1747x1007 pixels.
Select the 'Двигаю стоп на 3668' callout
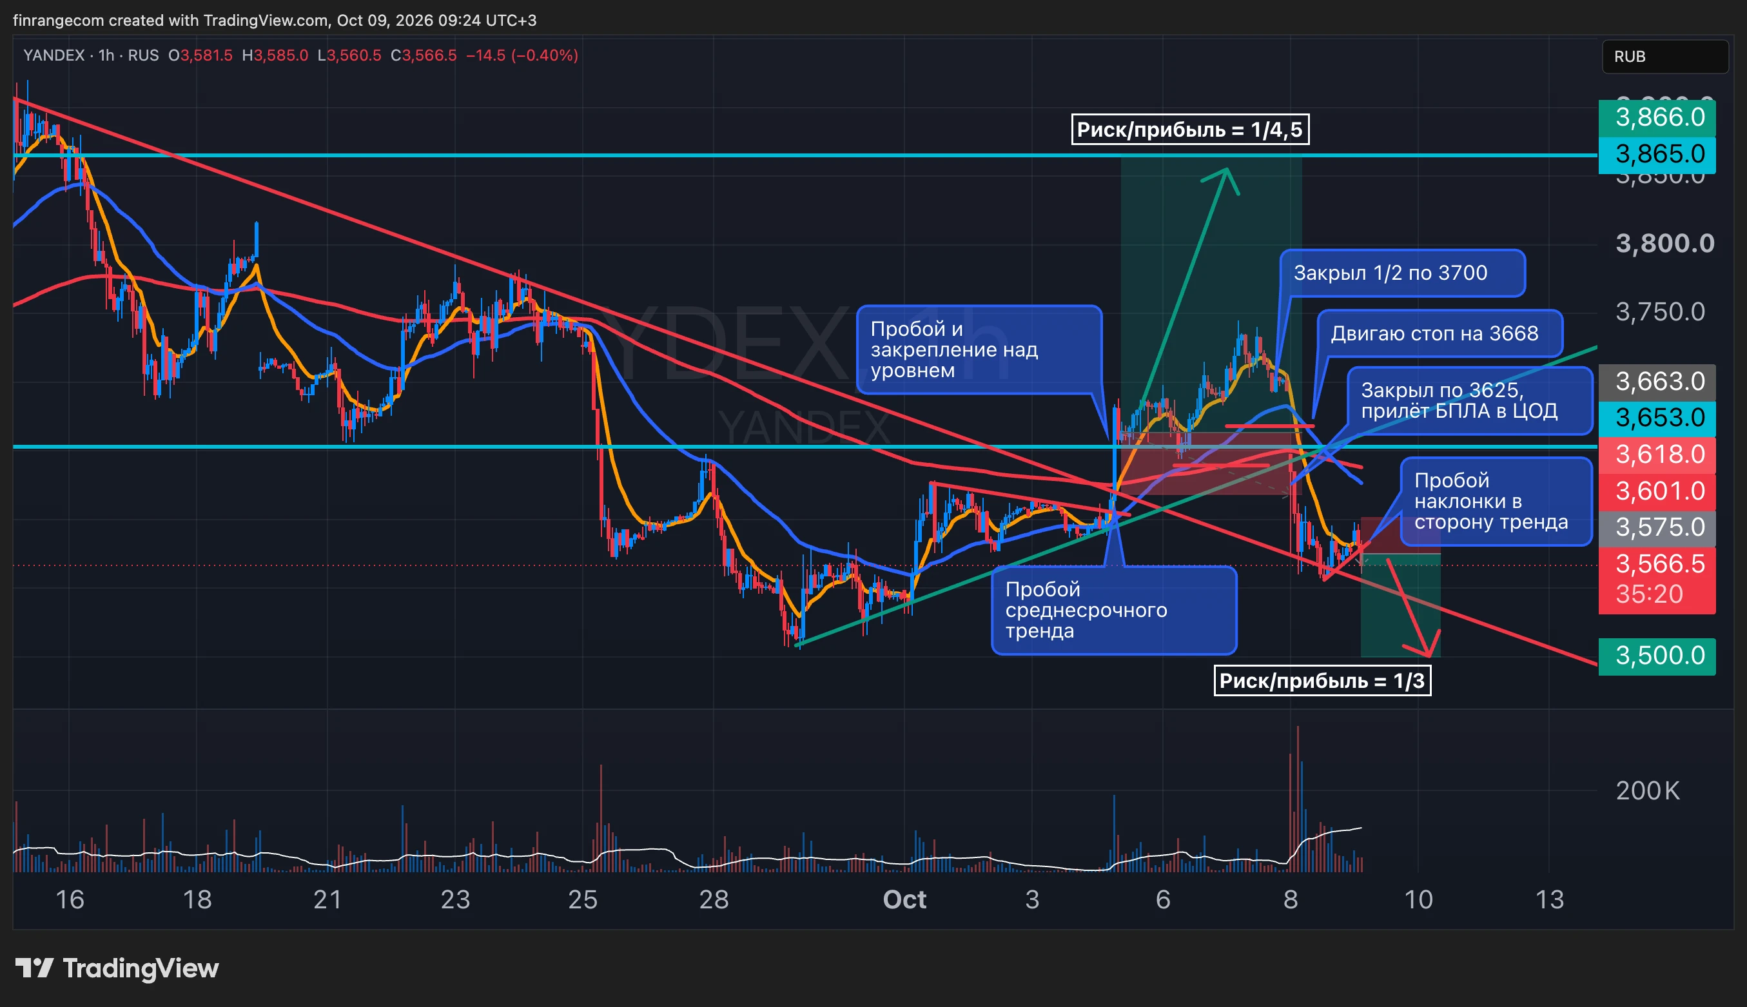[1440, 333]
